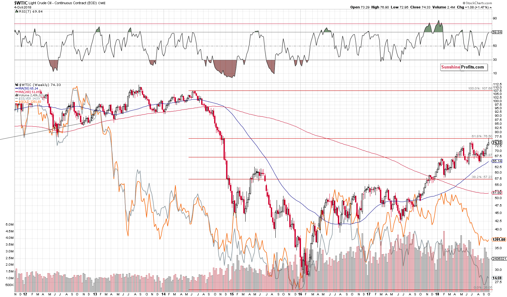
Task: Click the 65.14 MA(50) price tag
Action: tap(497, 161)
